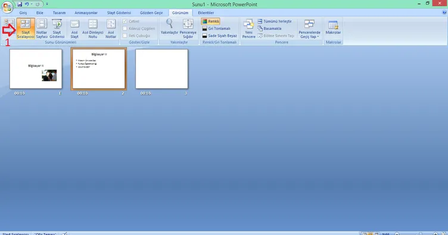Go to the Tasarım tab
This screenshot has width=448, height=235.
coord(59,13)
